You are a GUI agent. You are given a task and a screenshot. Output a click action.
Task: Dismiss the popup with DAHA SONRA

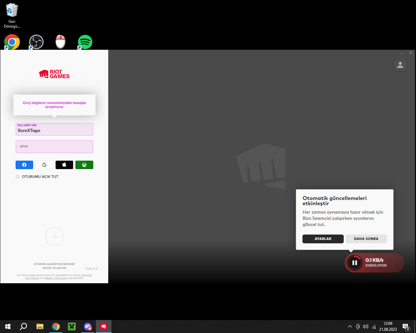(x=366, y=239)
